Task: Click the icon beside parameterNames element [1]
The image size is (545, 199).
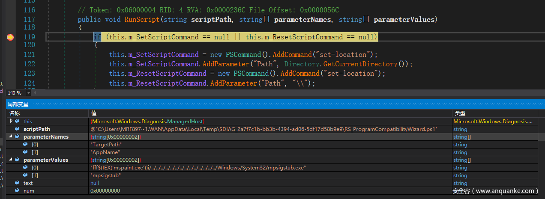Action: coord(25,152)
